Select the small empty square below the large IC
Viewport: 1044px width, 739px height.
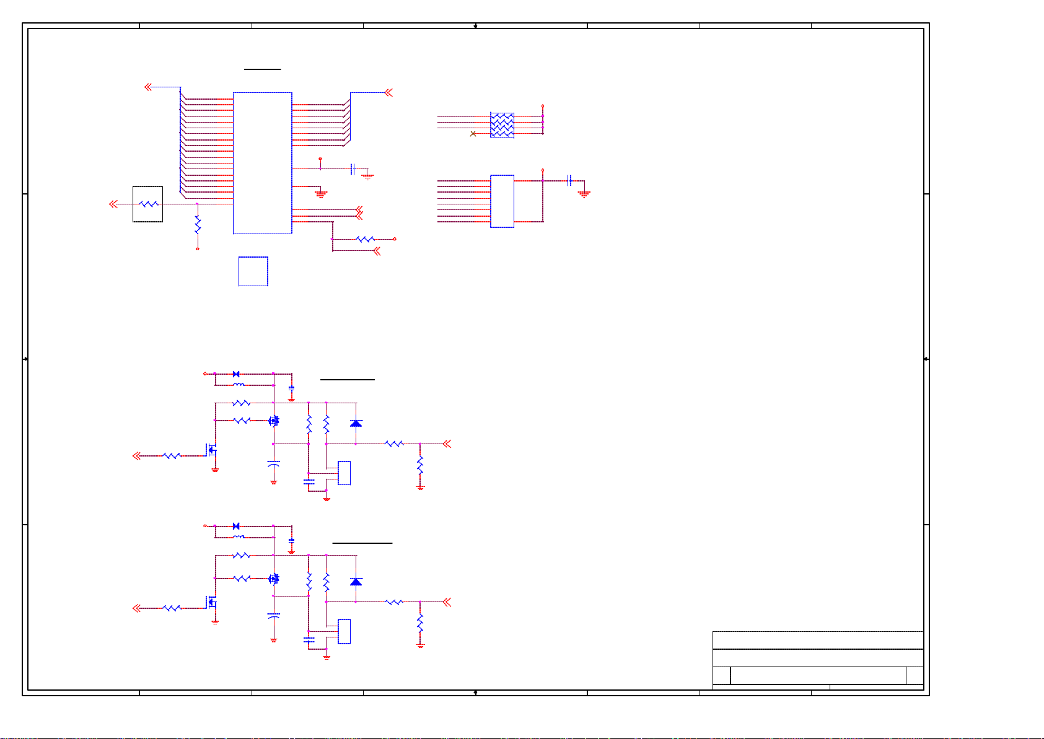pyautogui.click(x=253, y=271)
